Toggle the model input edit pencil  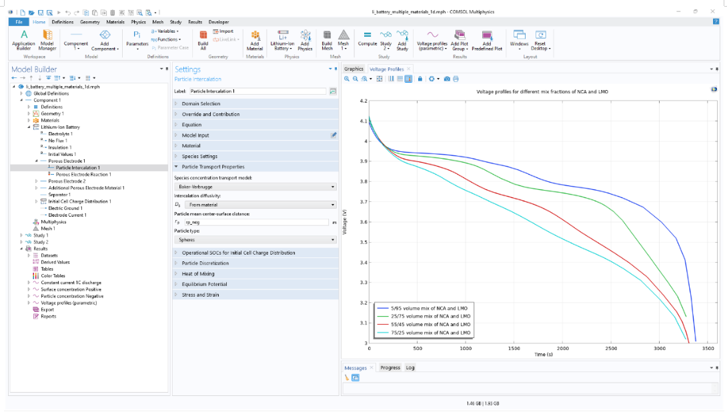click(x=333, y=135)
